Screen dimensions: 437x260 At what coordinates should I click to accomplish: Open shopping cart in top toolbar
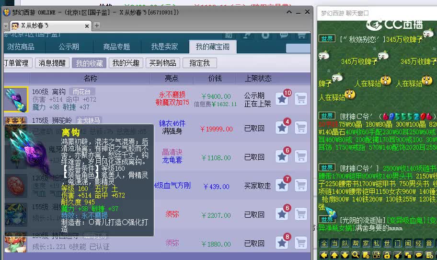click(x=301, y=35)
